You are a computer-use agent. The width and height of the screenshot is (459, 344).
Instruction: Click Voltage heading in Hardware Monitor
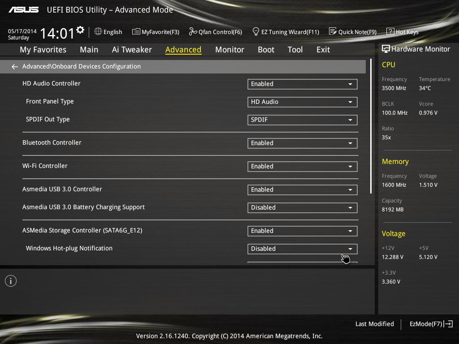(x=394, y=233)
